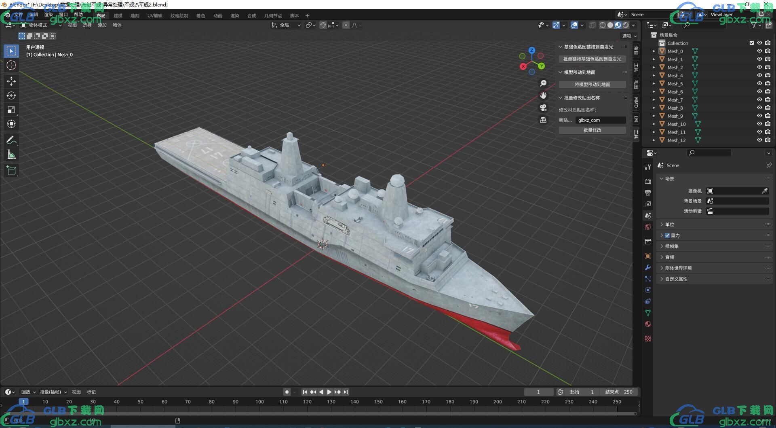The height and width of the screenshot is (428, 776).
Task: Expand the 刚体世界环境 rigid body panel
Action: click(715, 268)
